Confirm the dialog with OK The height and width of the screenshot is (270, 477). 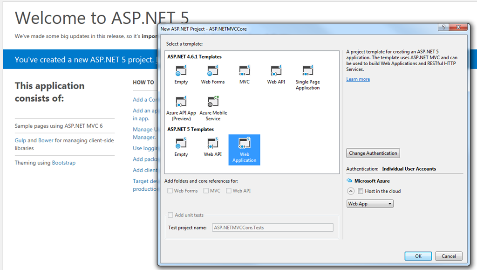click(x=418, y=256)
